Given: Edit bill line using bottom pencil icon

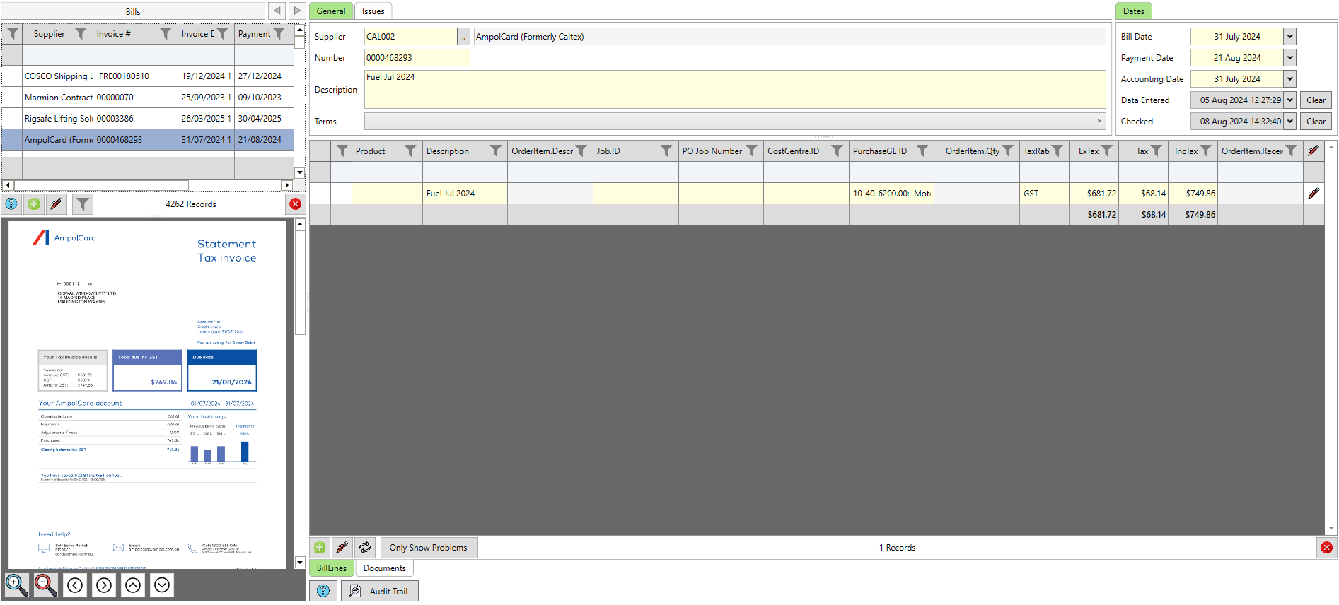Looking at the screenshot, I should pos(342,548).
